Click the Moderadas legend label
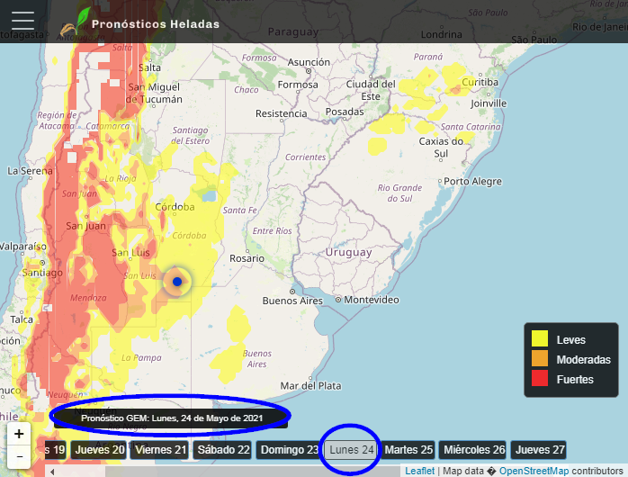Screen dimensions: 628x477 583,360
